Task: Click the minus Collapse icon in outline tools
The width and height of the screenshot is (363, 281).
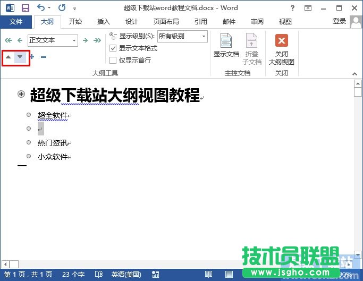Action: point(44,57)
